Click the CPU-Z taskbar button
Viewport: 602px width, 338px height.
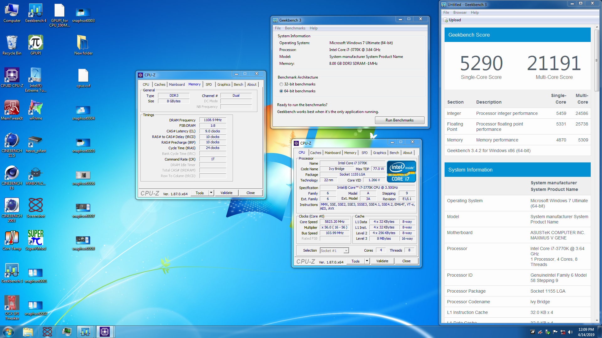pyautogui.click(x=105, y=331)
